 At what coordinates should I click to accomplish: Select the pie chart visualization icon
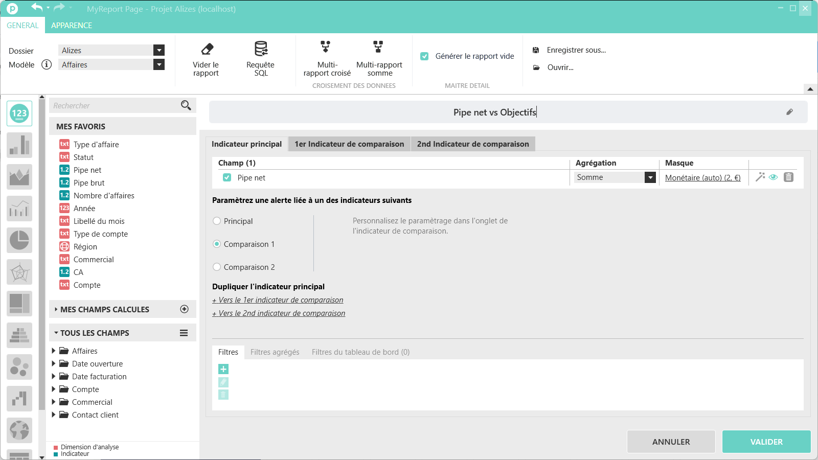(19, 240)
